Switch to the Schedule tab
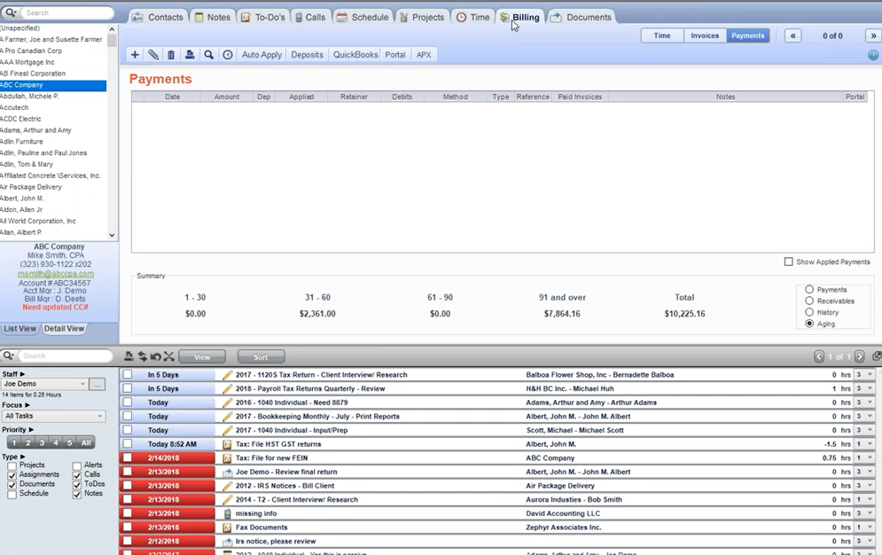The width and height of the screenshot is (882, 555). click(363, 17)
